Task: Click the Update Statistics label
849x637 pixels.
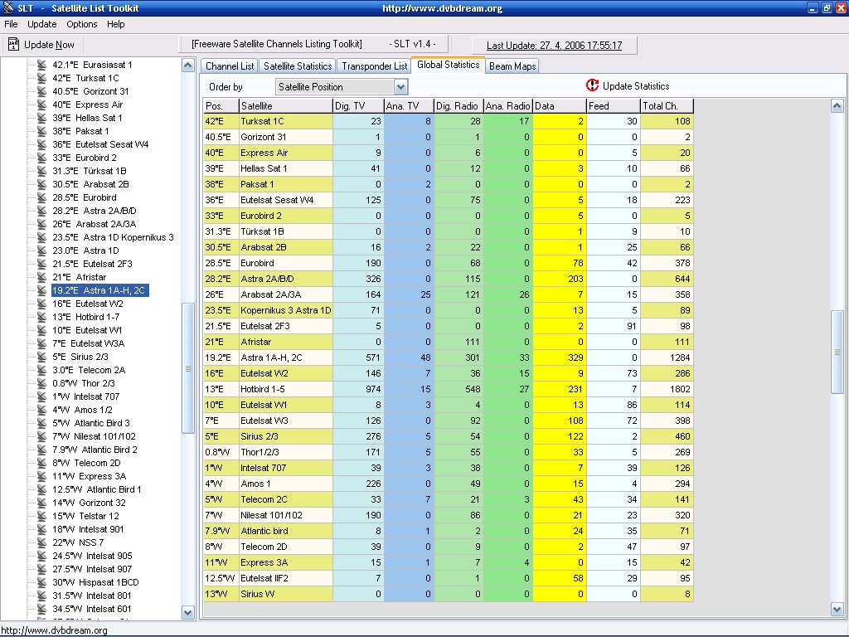Action: tap(636, 86)
